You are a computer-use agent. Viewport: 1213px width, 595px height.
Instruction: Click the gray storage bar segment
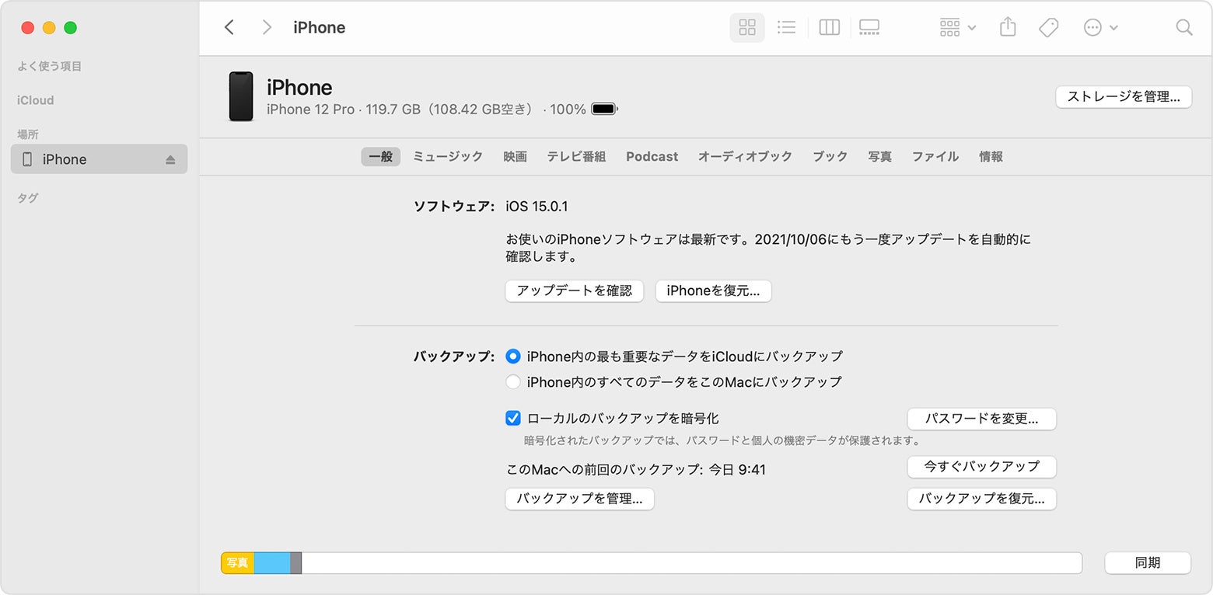click(x=295, y=563)
